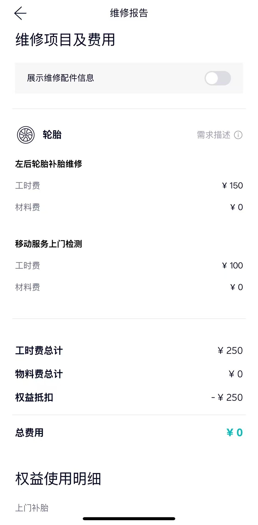Tap the tire wheel icon
The width and height of the screenshot is (258, 525).
26,135
